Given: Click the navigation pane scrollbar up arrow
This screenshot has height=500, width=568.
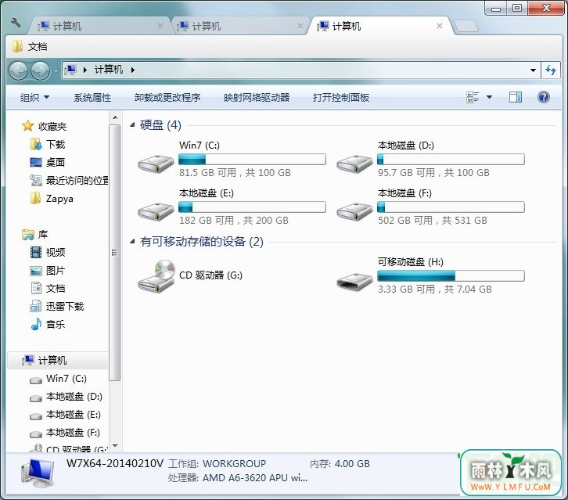Looking at the screenshot, I should click(x=115, y=117).
